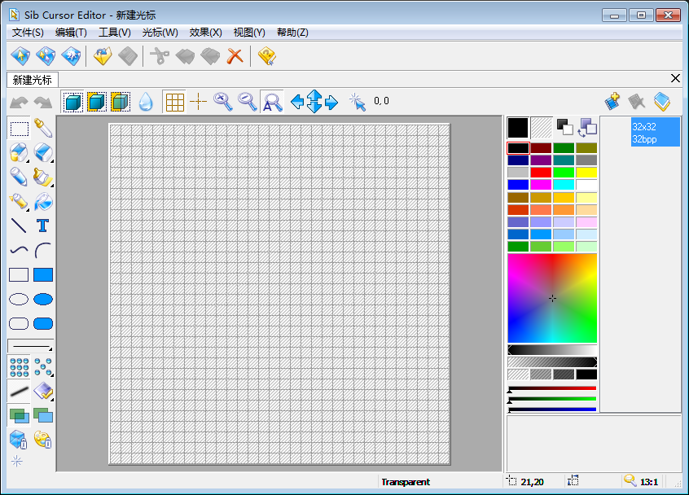Toggle first cube transparency mode
This screenshot has height=495, width=689.
click(73, 102)
